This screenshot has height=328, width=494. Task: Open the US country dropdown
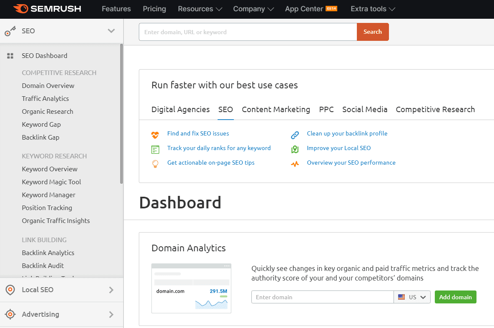tap(412, 297)
